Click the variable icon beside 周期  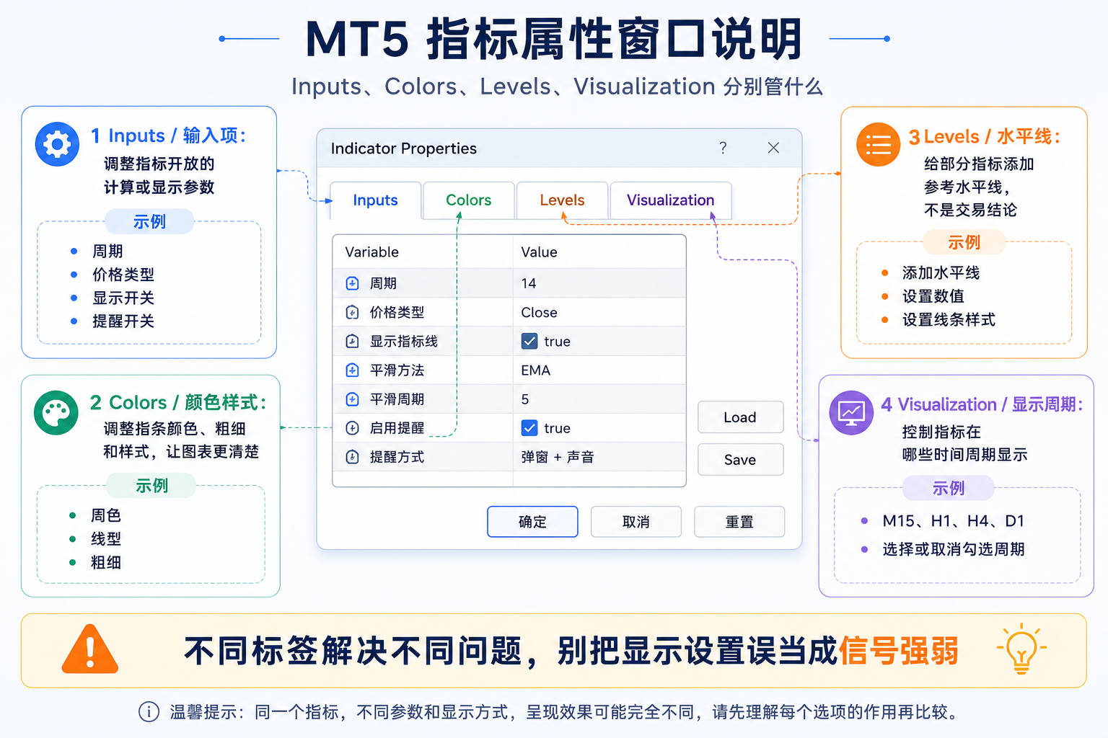[352, 283]
